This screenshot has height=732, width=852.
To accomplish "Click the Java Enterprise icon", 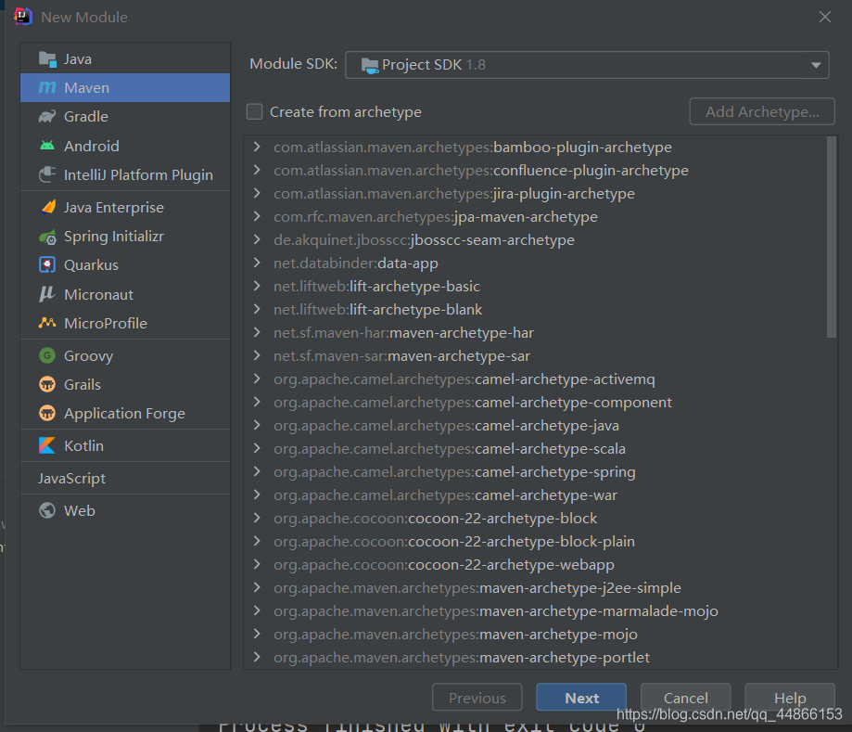I will click(x=48, y=207).
